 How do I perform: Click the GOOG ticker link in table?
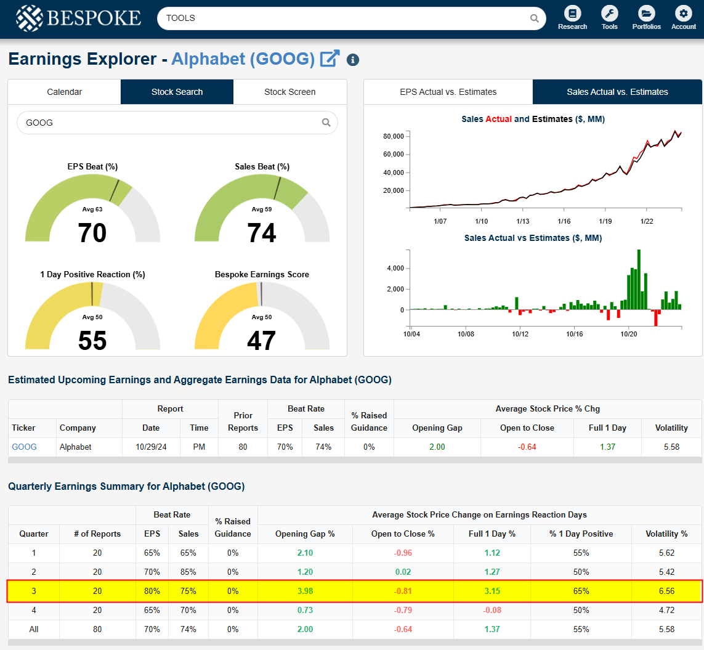coord(24,447)
